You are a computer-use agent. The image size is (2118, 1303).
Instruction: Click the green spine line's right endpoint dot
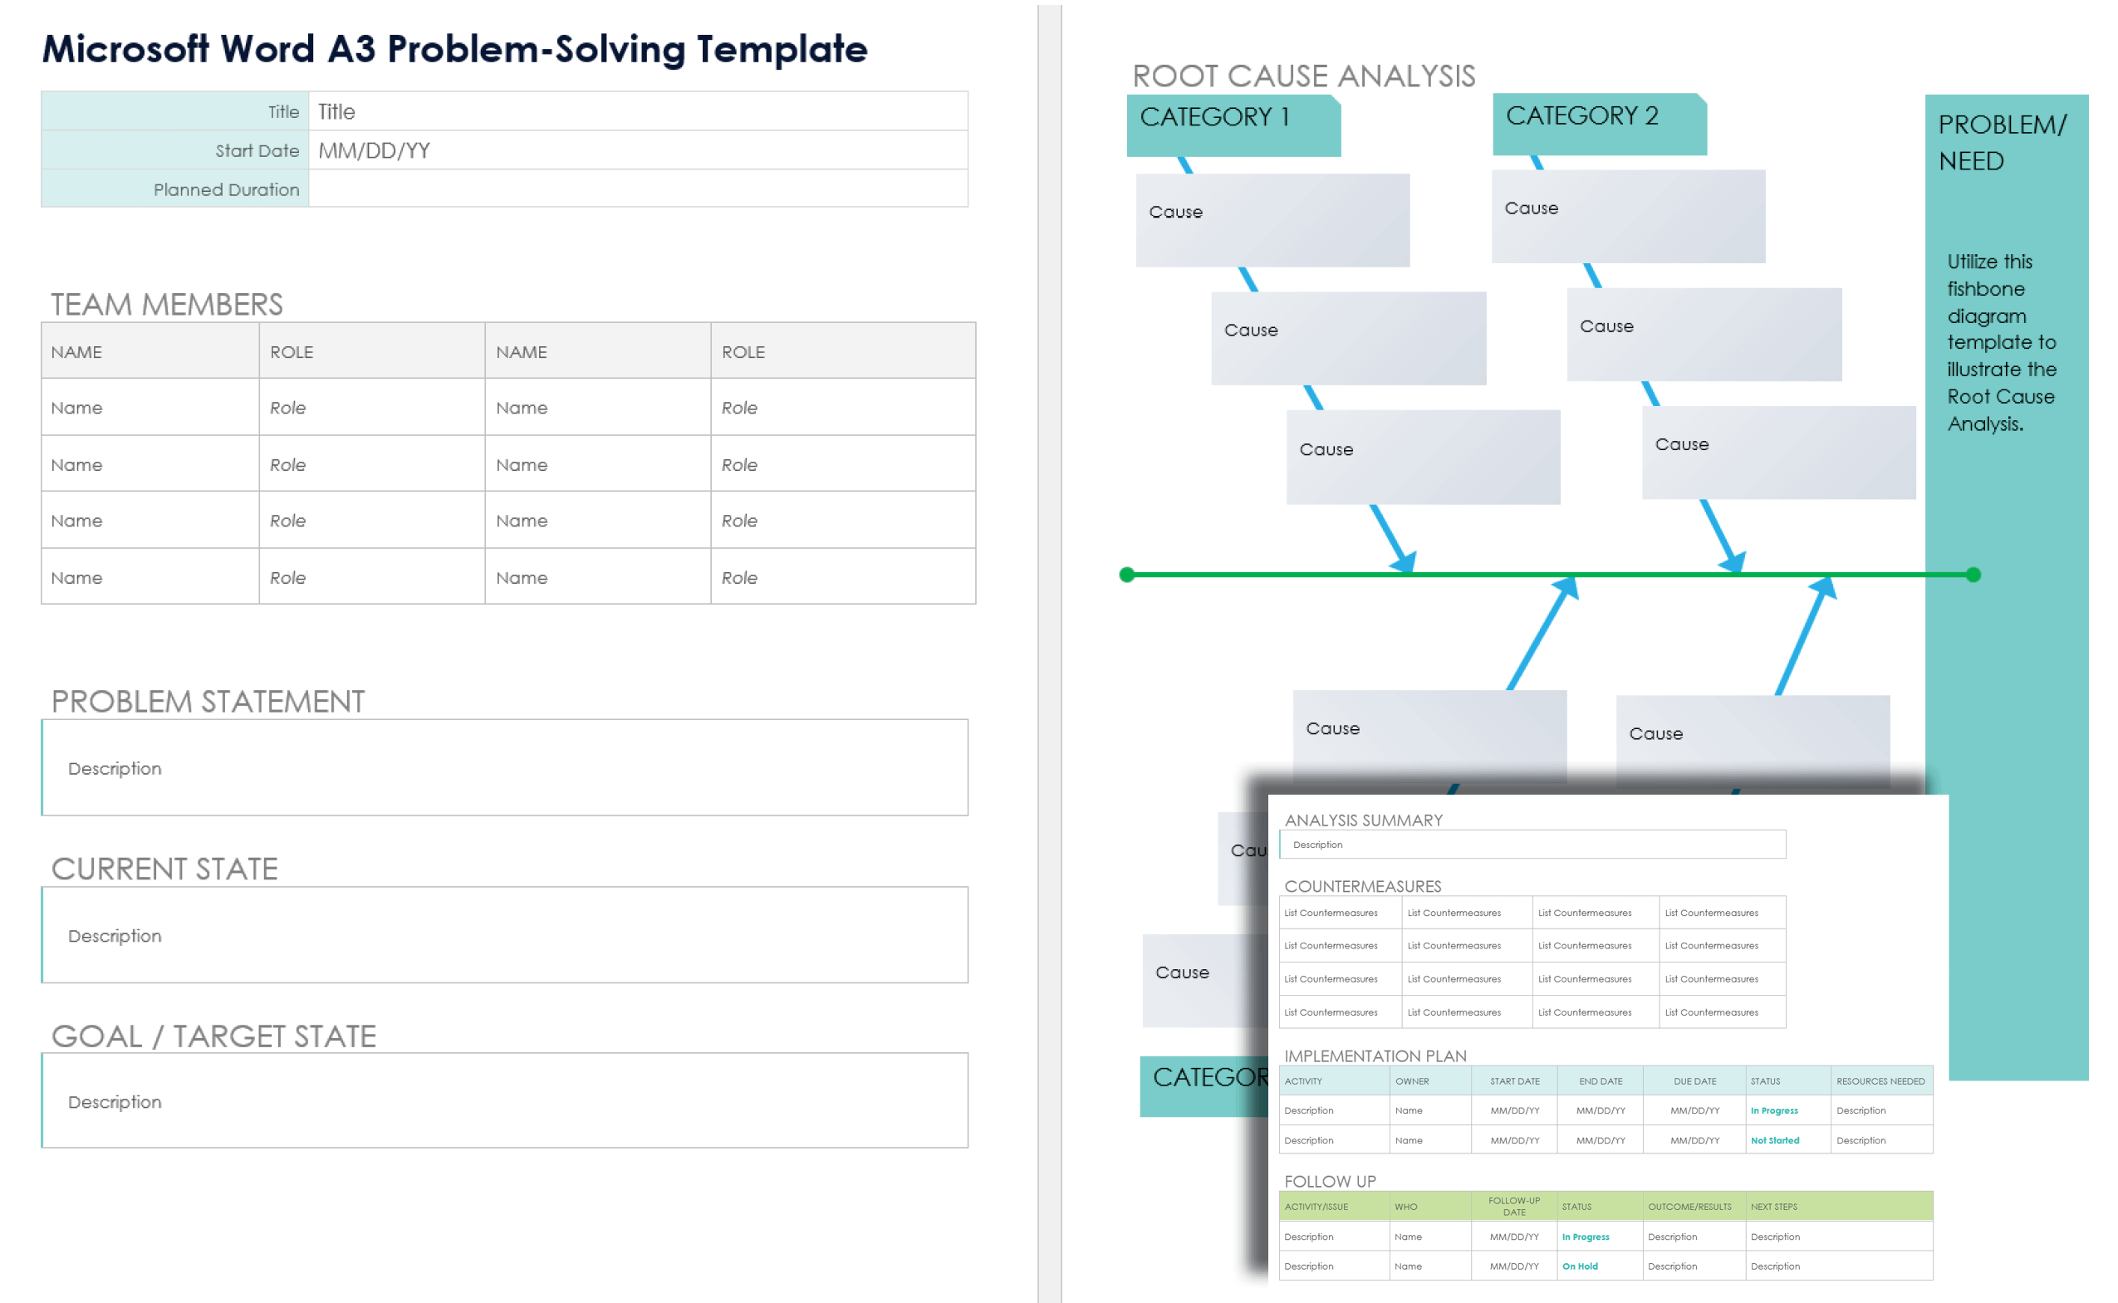pos(1973,575)
